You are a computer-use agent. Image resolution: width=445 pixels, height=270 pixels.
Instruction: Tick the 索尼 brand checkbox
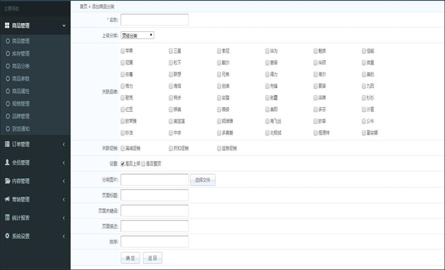(x=219, y=51)
